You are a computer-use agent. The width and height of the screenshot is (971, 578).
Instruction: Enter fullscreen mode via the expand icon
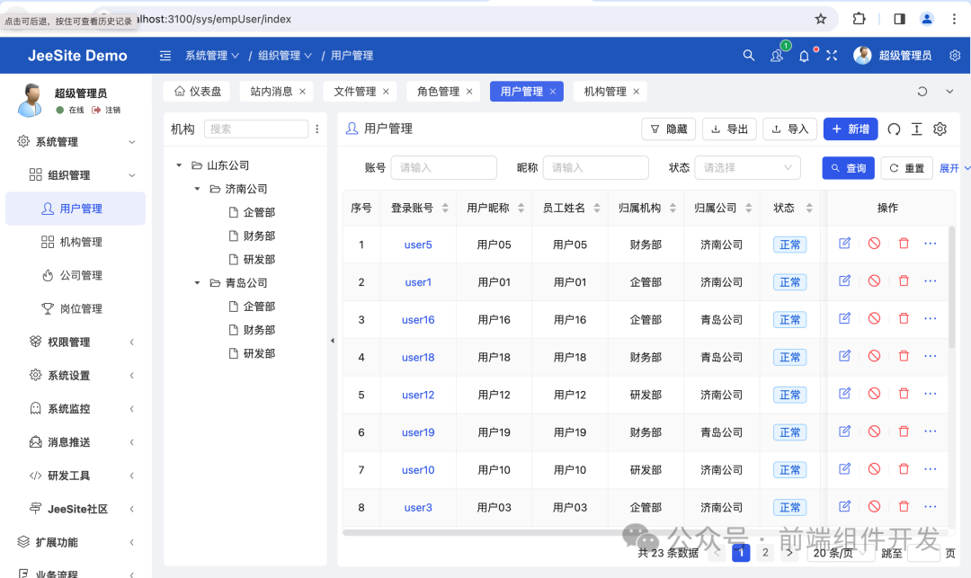[x=832, y=55]
